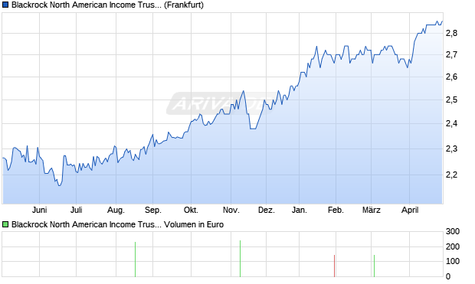Click the green legend square for volume chart
475x284 pixels.
point(5,224)
